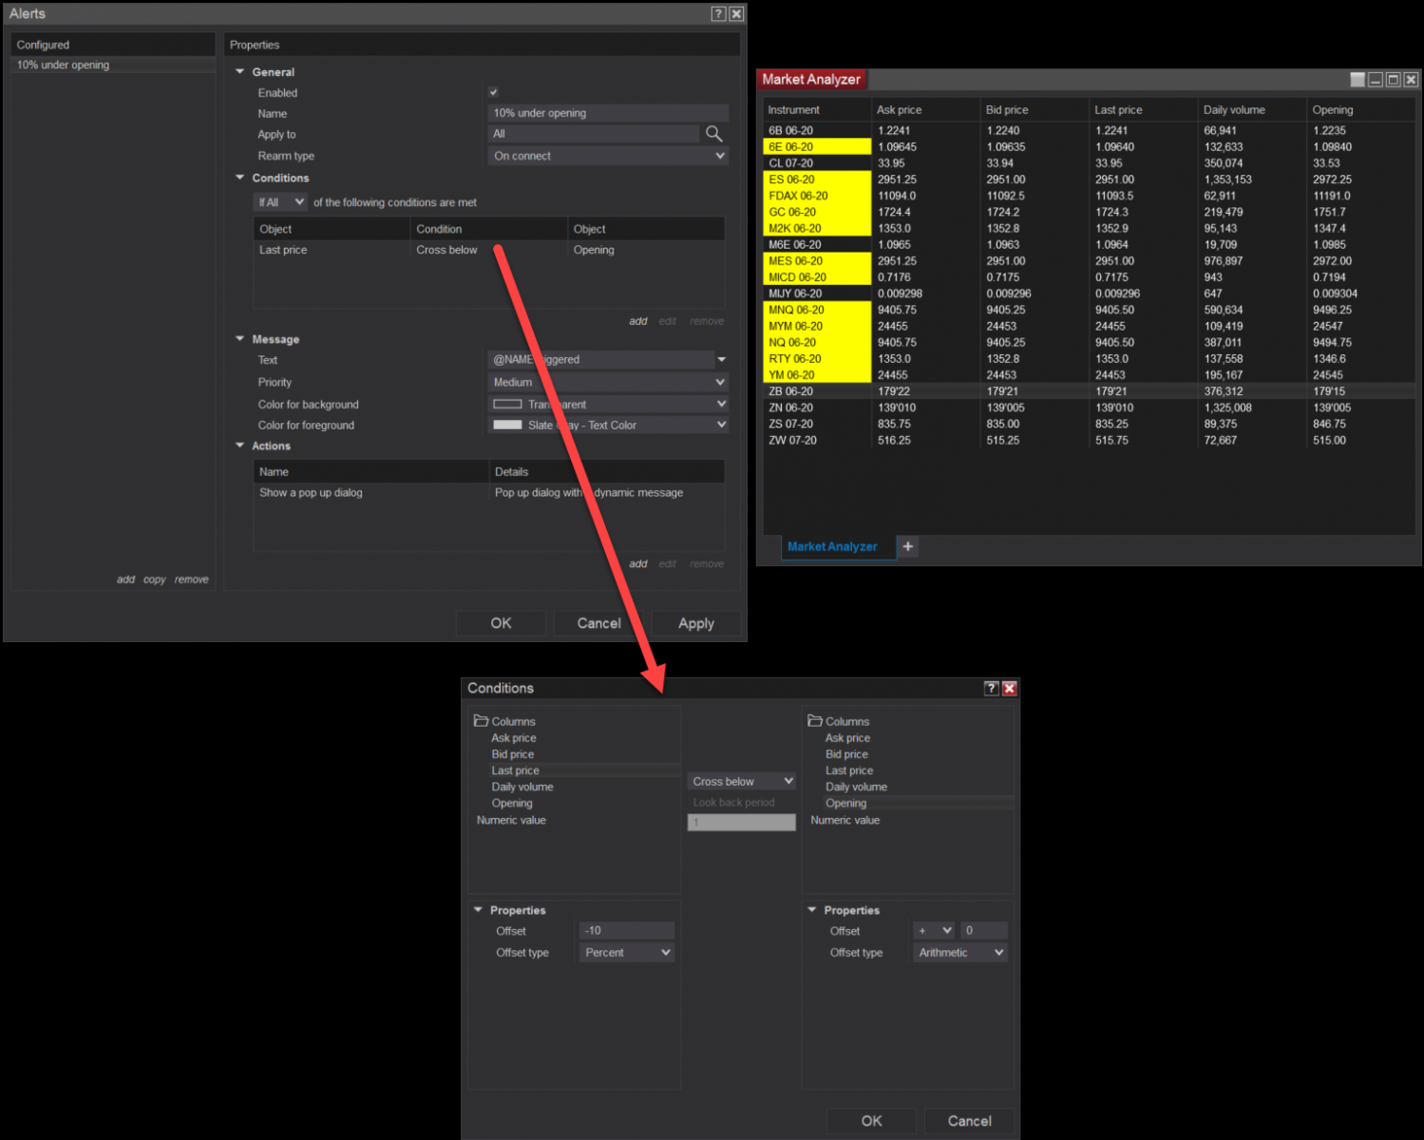Click remove under the Configured alerts list

[x=192, y=579]
